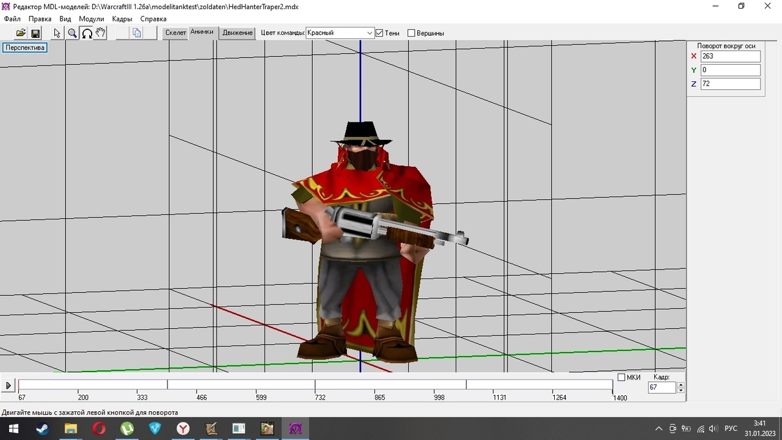The width and height of the screenshot is (782, 440).
Task: Check the battery status tray icon
Action: (686, 428)
